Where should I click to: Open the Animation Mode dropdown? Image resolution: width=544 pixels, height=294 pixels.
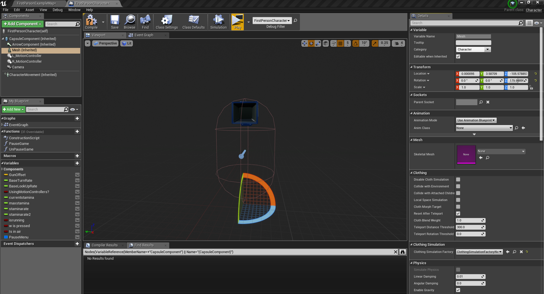476,120
